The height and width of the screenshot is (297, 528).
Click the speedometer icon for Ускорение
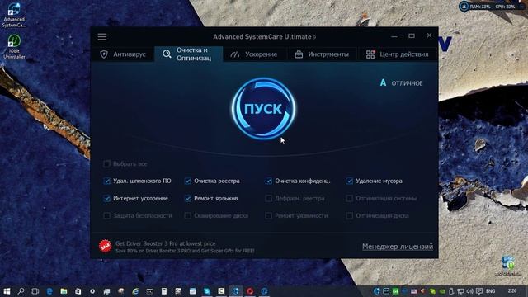(x=234, y=54)
